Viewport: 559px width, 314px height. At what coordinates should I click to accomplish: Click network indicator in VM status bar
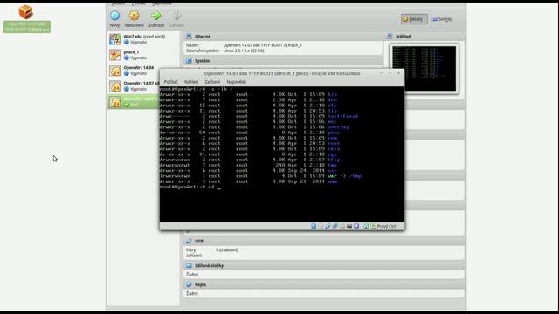(x=335, y=226)
